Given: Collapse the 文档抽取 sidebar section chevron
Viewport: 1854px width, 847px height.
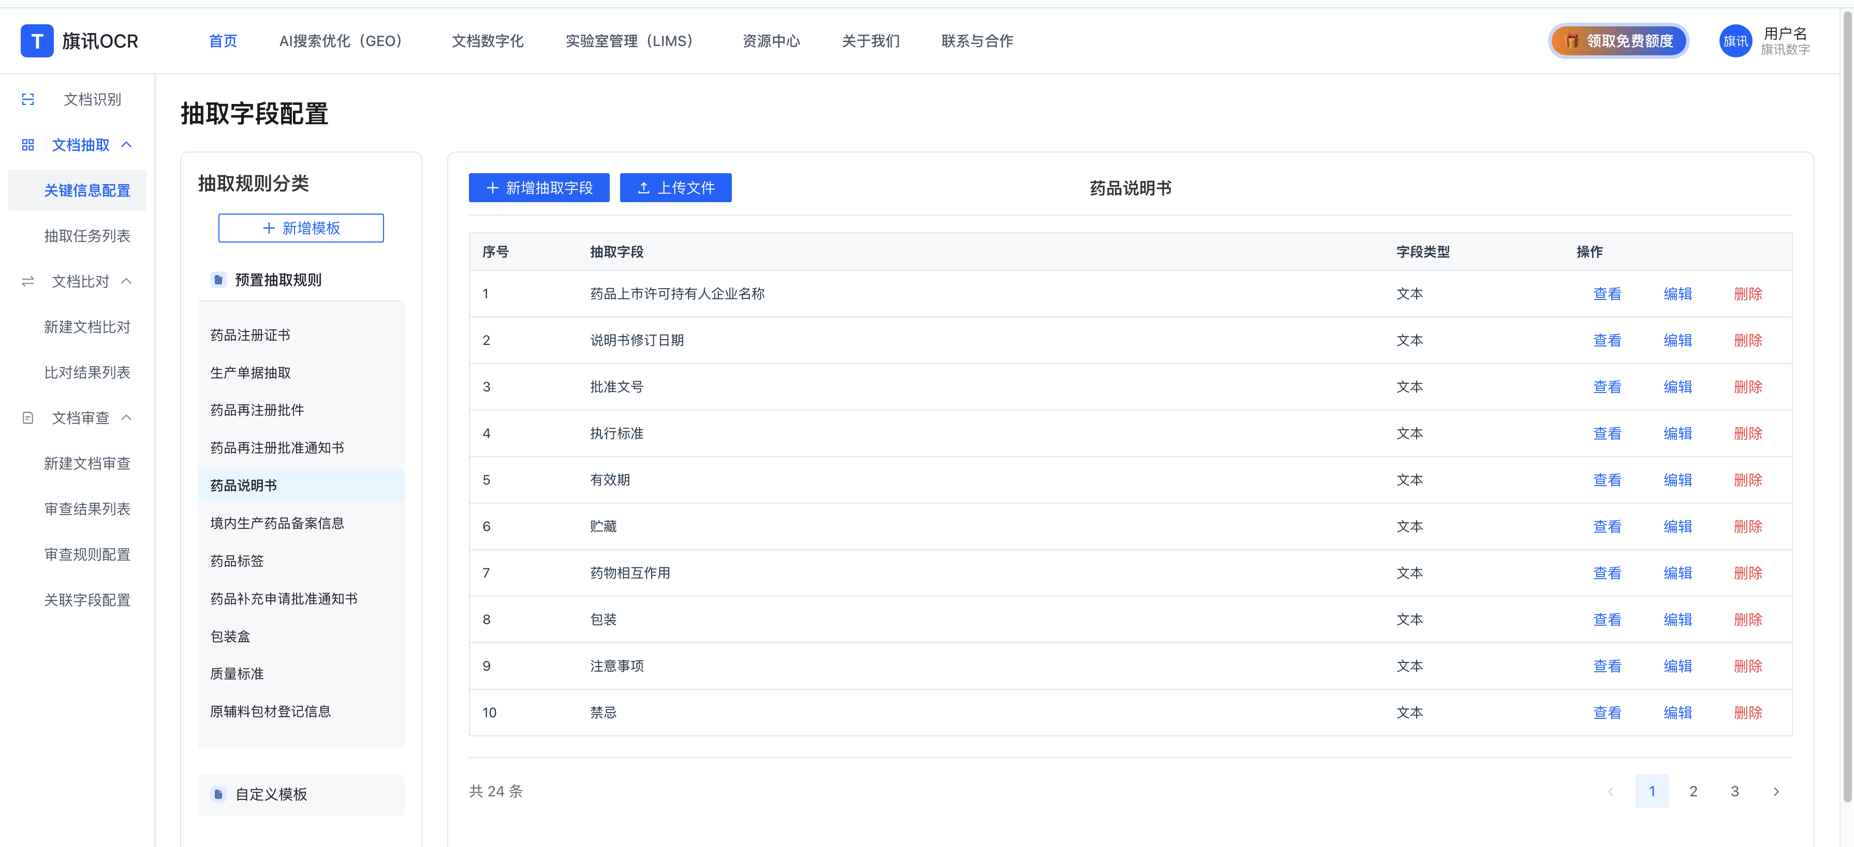Looking at the screenshot, I should 127,144.
